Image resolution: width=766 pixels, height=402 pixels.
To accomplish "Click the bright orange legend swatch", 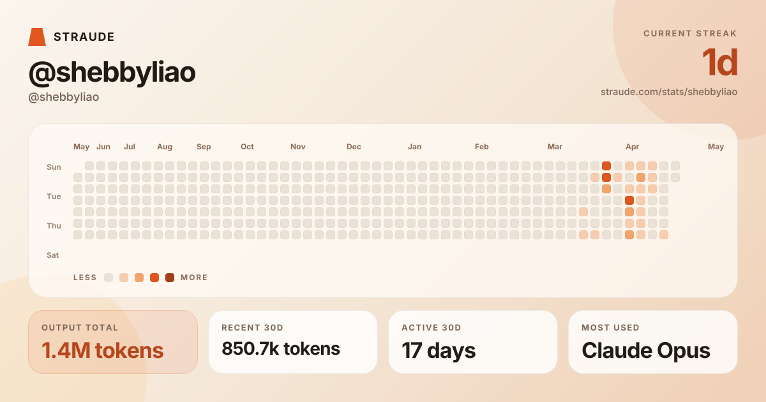I will coord(154,278).
